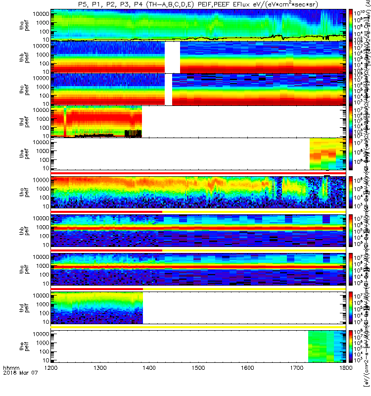Image resolution: width=371 pixels, height=396 pixels.
Task: Click the color bar beside tha peef panel
Action: coord(351,25)
